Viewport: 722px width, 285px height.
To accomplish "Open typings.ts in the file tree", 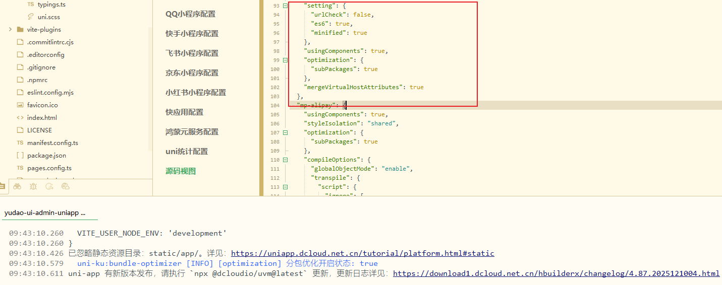I will pyautogui.click(x=51, y=5).
